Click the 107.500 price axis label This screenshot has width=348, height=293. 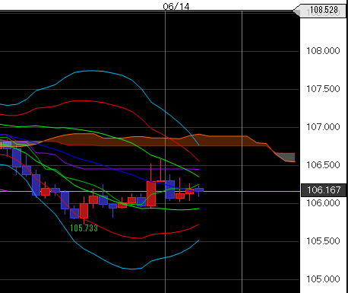323,89
